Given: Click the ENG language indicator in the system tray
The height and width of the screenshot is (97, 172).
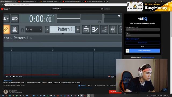Looking at the screenshot, I should tap(161, 96).
